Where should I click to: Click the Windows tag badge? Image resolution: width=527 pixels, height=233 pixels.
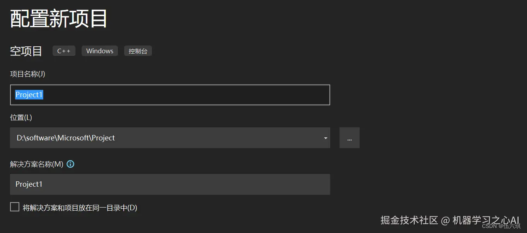[100, 51]
